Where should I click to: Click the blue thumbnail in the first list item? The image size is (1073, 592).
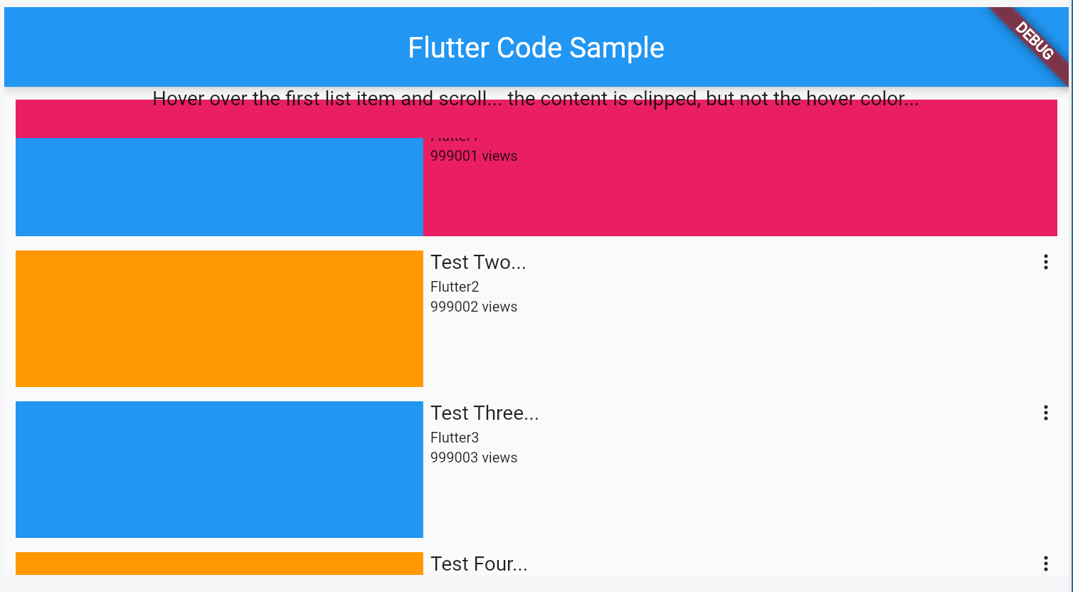click(x=219, y=186)
